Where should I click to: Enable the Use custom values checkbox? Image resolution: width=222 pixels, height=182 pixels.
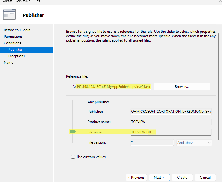click(x=73, y=157)
